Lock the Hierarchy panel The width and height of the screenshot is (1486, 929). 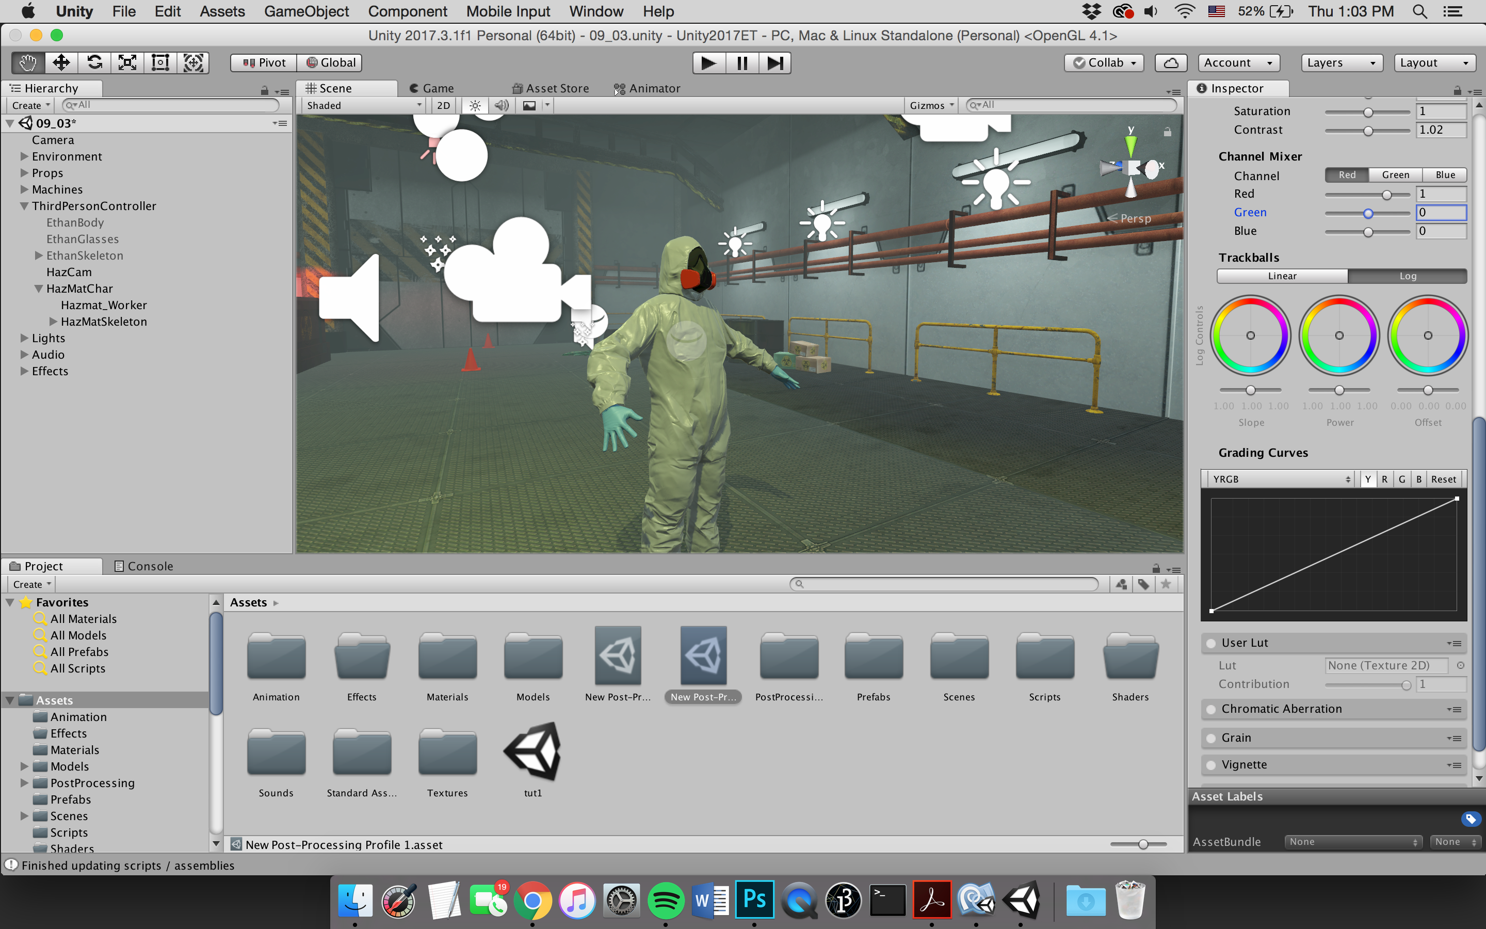pos(265,90)
